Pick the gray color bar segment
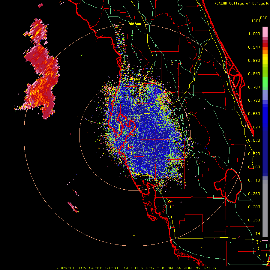 coord(265,208)
